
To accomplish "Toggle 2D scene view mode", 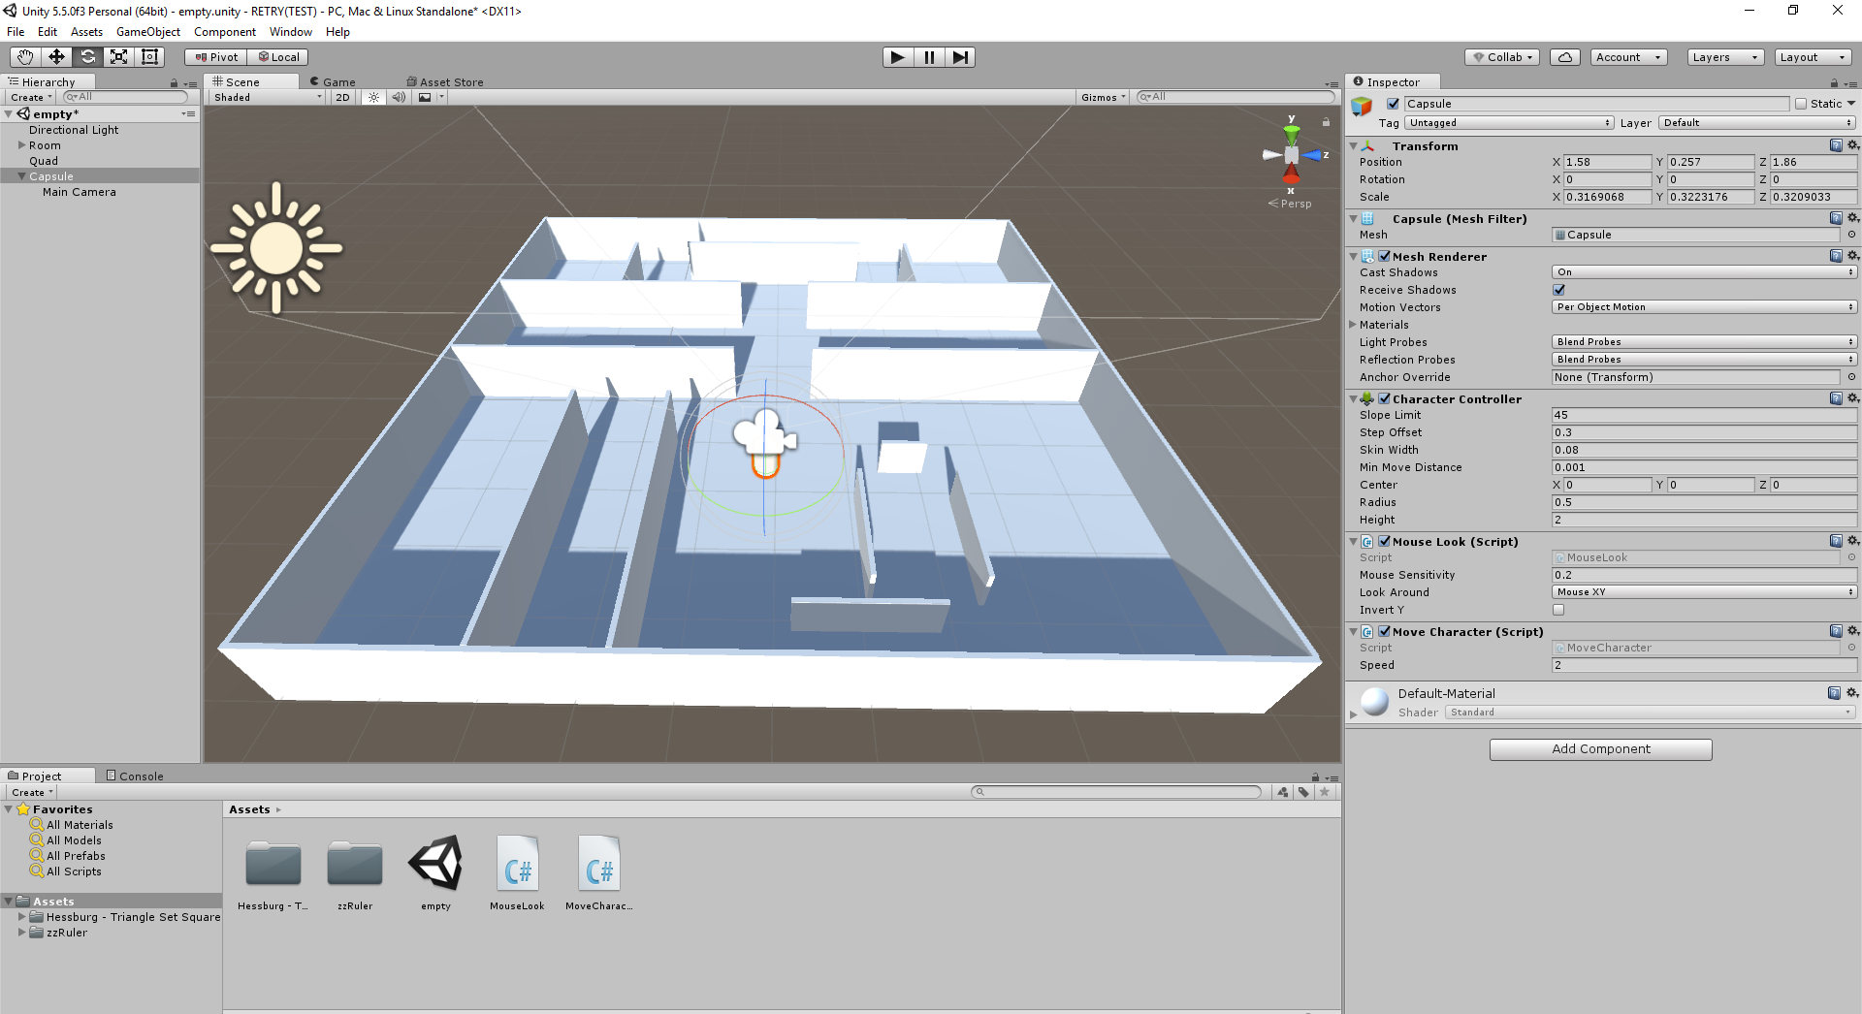I will [342, 97].
